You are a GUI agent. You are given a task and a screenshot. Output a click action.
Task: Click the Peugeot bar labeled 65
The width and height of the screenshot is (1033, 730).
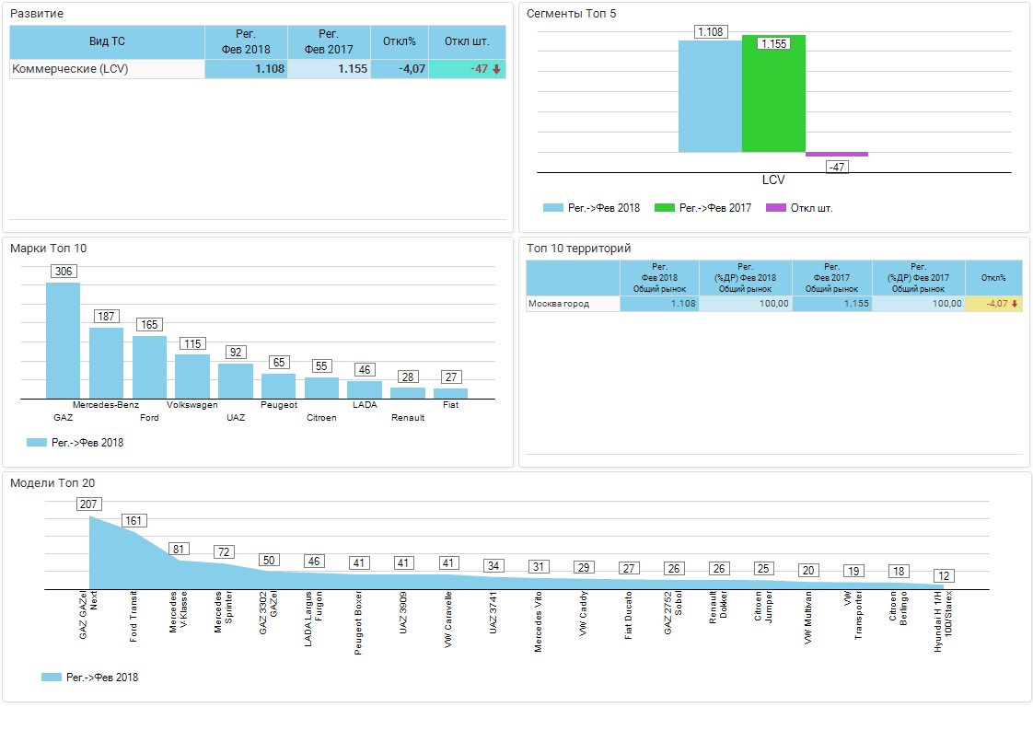point(279,386)
